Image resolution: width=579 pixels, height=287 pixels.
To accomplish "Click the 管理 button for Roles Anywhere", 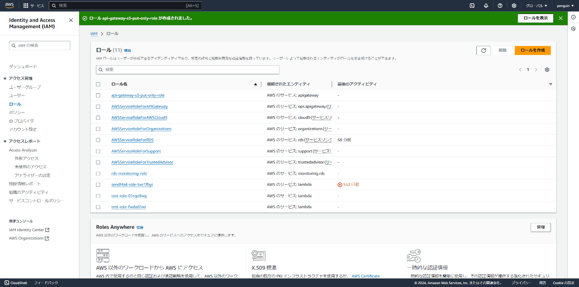I will (x=541, y=227).
